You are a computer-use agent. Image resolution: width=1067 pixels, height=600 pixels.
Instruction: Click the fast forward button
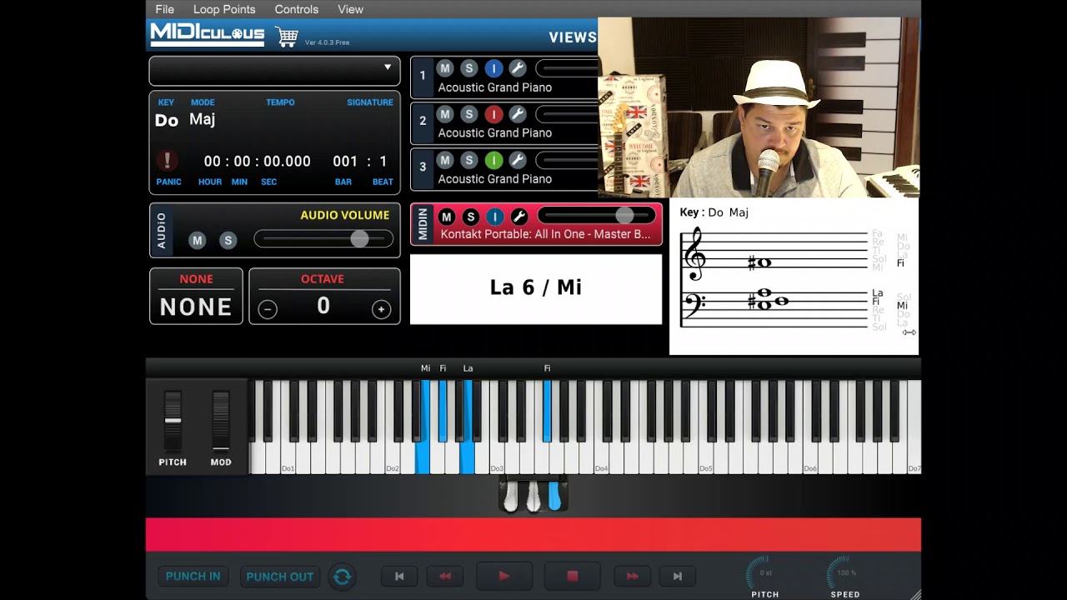[x=632, y=576]
